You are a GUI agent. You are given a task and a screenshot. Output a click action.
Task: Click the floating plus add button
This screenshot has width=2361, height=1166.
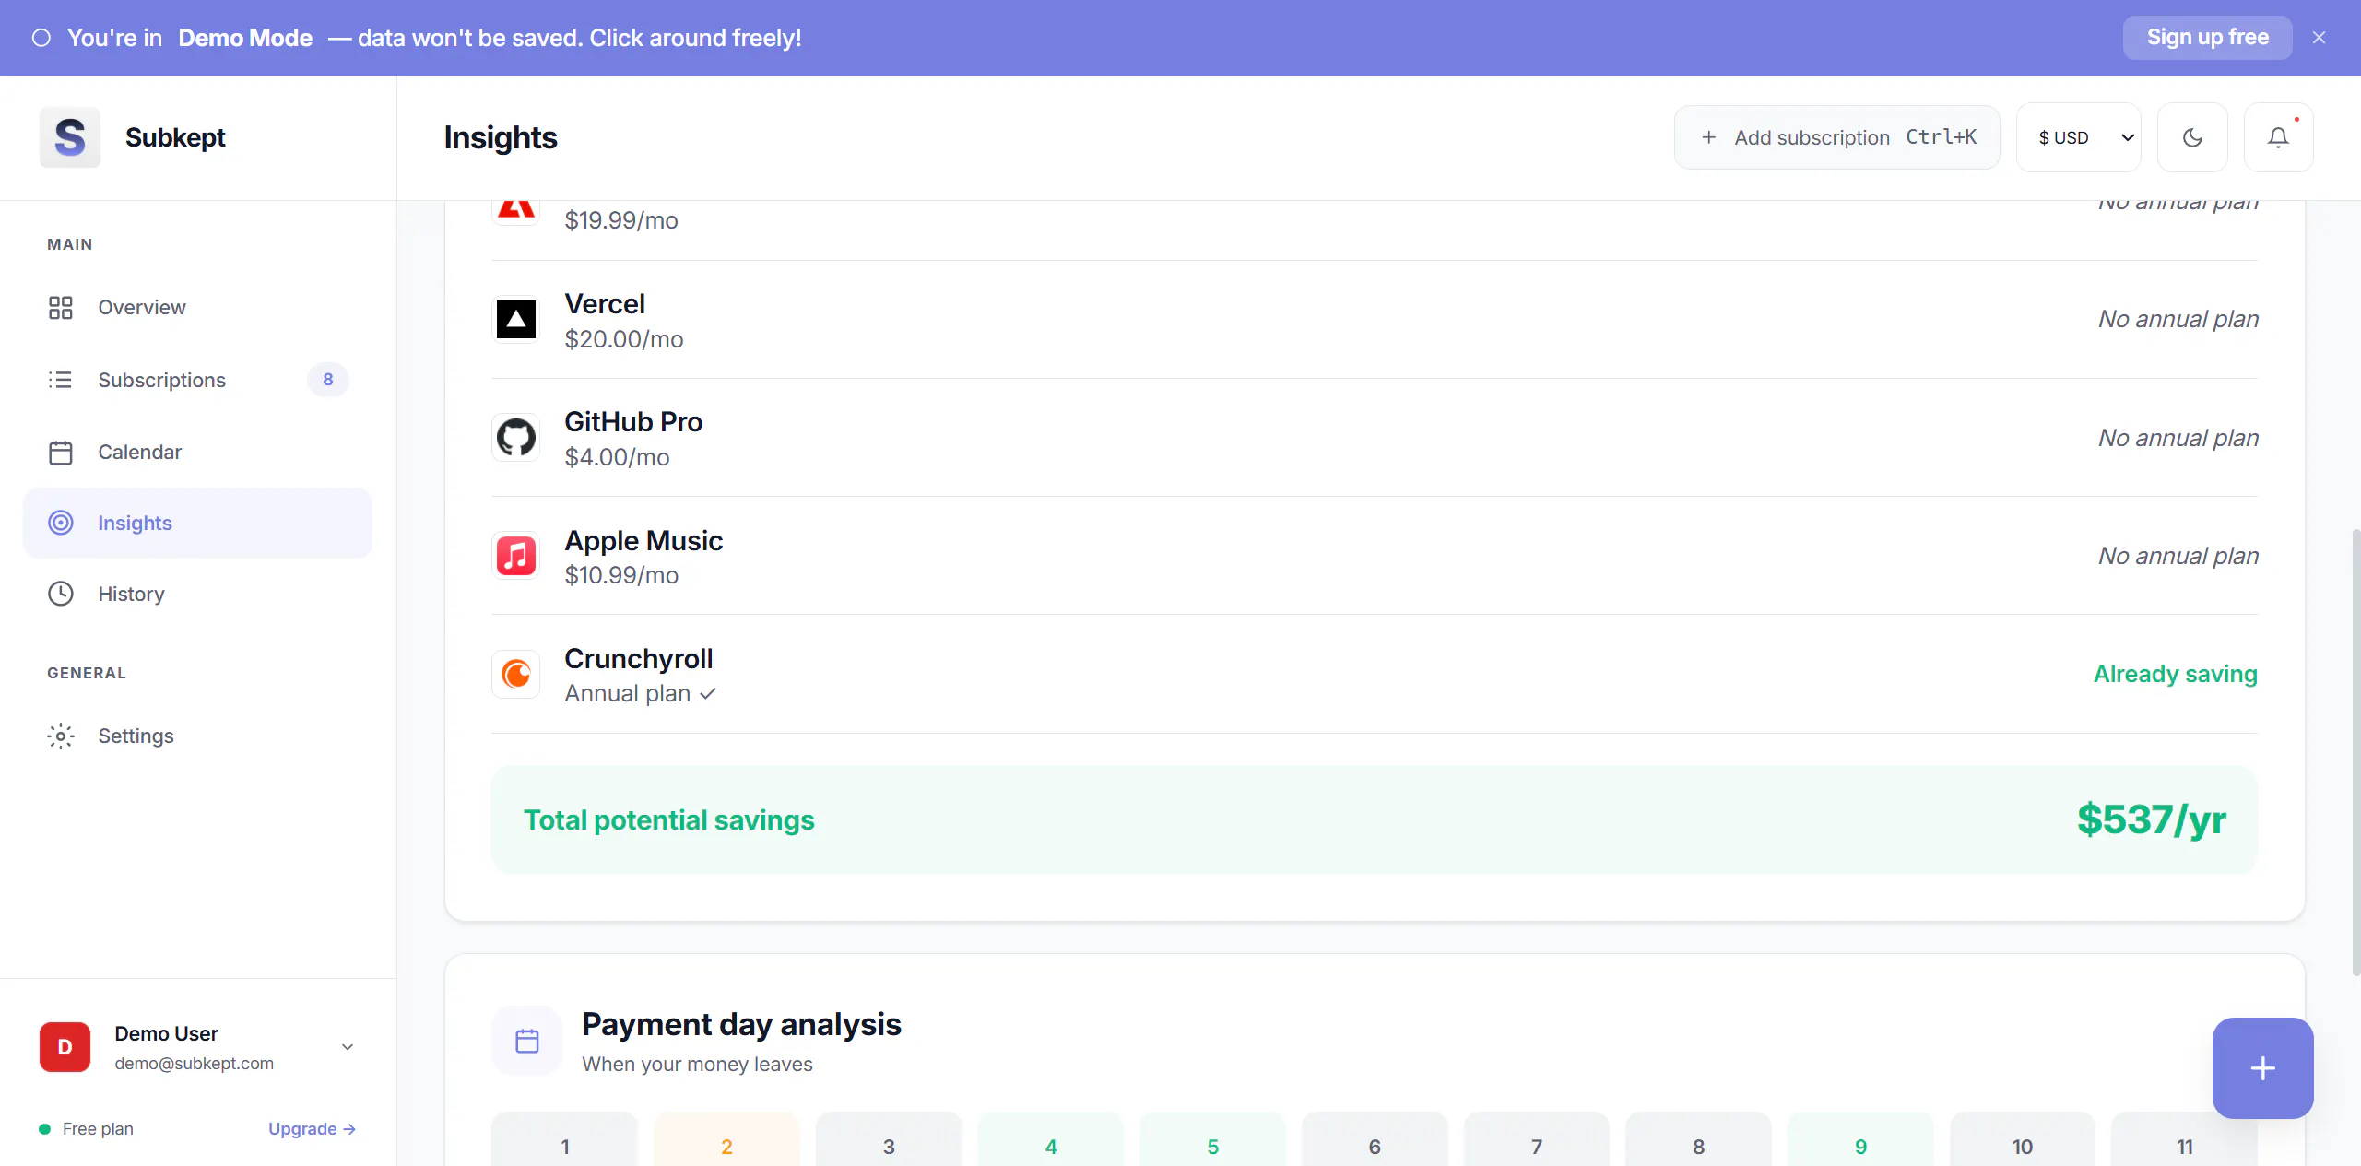click(2263, 1068)
